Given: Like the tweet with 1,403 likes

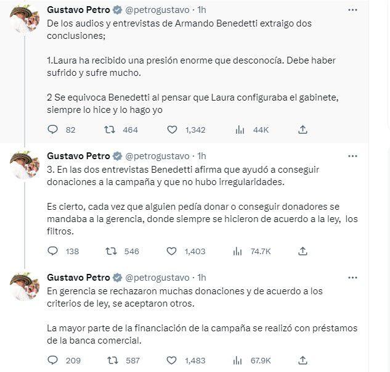Looking at the screenshot, I should 173,251.
